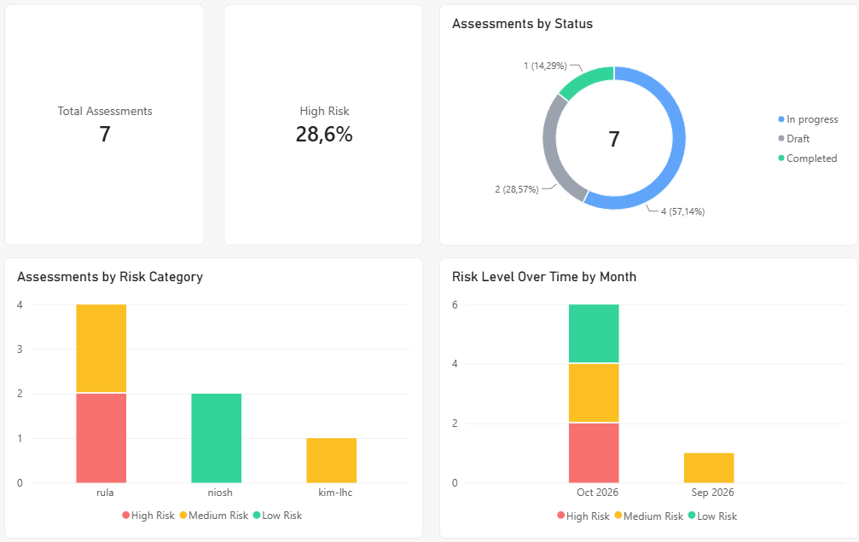
Task: Select Low Risk legend in Risk Category chart
Action: click(278, 516)
